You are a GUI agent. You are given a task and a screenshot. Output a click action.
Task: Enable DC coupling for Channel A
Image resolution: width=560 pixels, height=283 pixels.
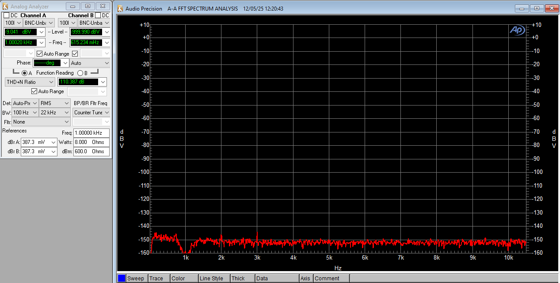5,15
